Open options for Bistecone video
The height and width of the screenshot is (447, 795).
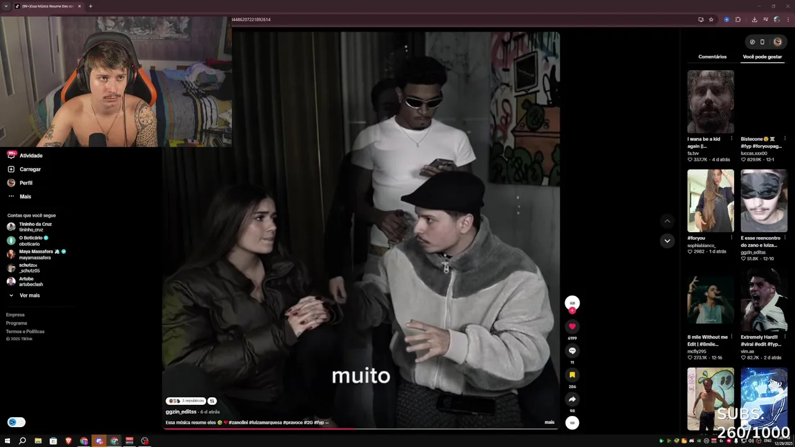tap(785, 139)
